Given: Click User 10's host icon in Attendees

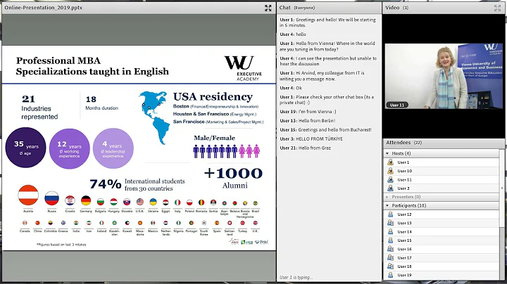Looking at the screenshot, I should tap(390, 171).
